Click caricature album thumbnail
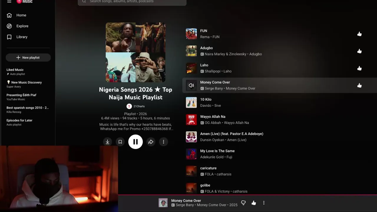The width and height of the screenshot is (377, 212). coord(191,171)
